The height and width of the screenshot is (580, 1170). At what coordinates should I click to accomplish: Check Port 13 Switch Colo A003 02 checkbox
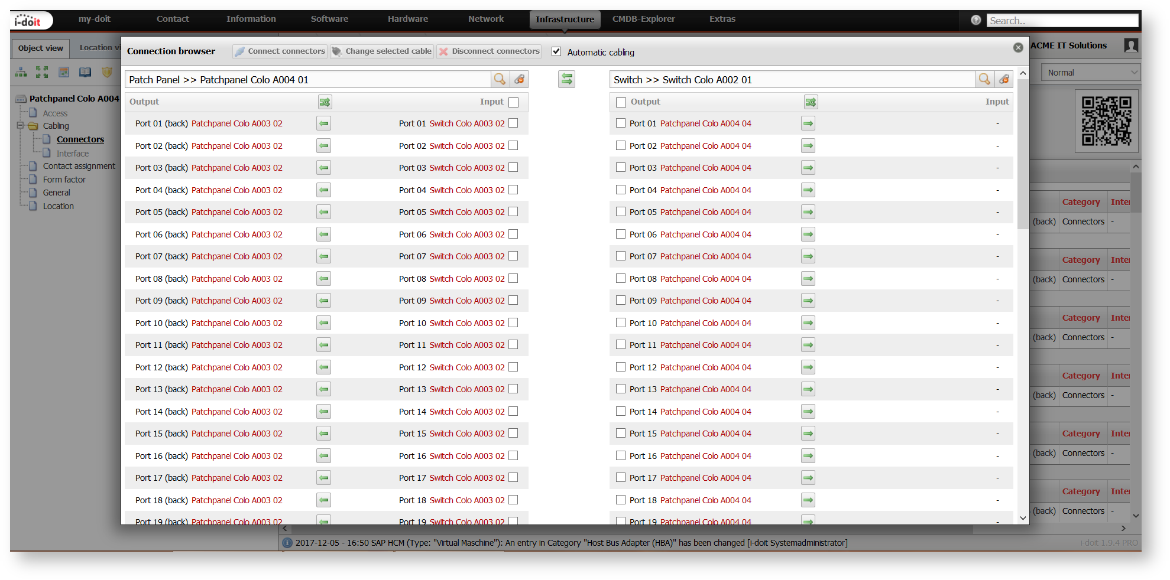[x=513, y=389]
